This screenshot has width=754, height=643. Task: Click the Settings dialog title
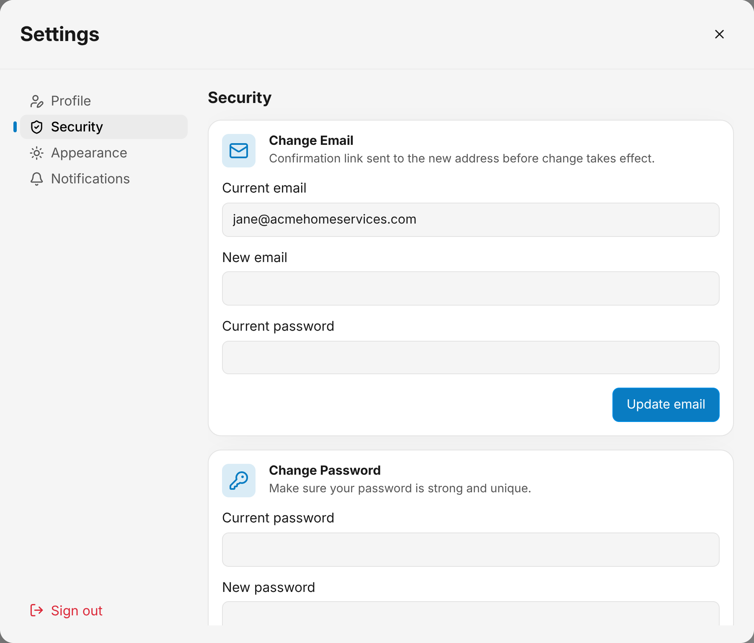click(x=60, y=34)
